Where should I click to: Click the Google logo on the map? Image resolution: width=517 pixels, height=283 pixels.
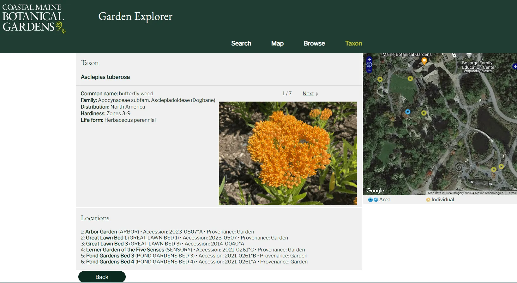375,191
